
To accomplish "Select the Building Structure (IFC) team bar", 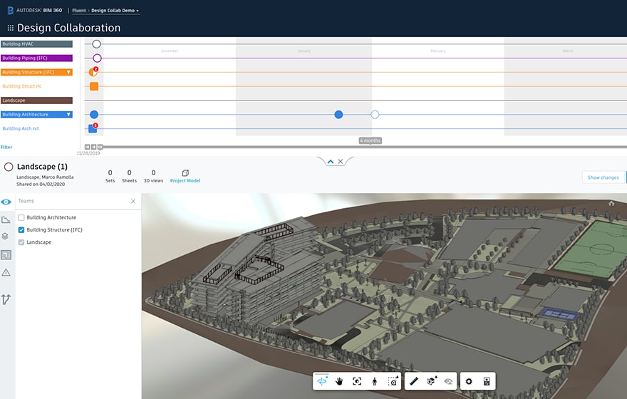I will [x=36, y=73].
